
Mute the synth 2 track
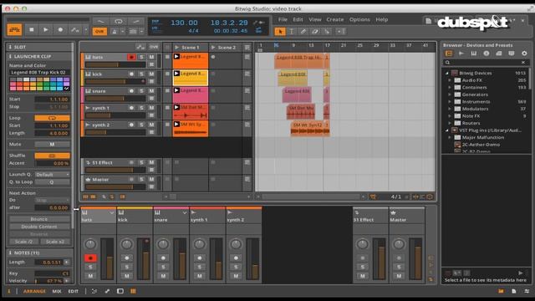coord(151,125)
